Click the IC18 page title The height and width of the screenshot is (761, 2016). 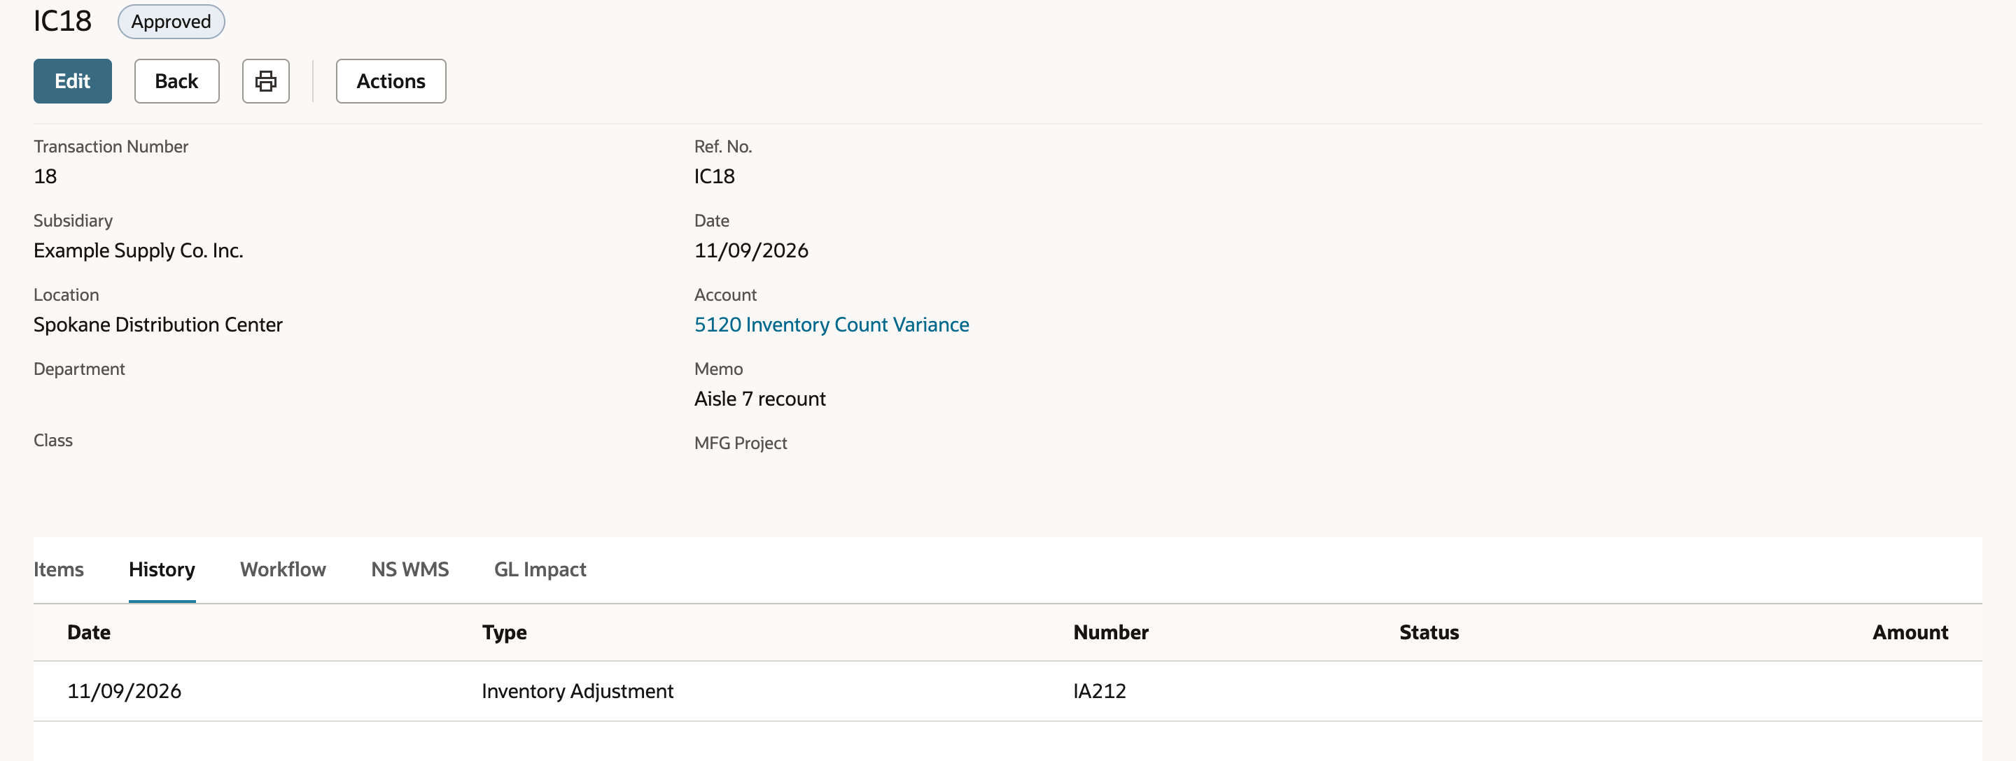62,21
